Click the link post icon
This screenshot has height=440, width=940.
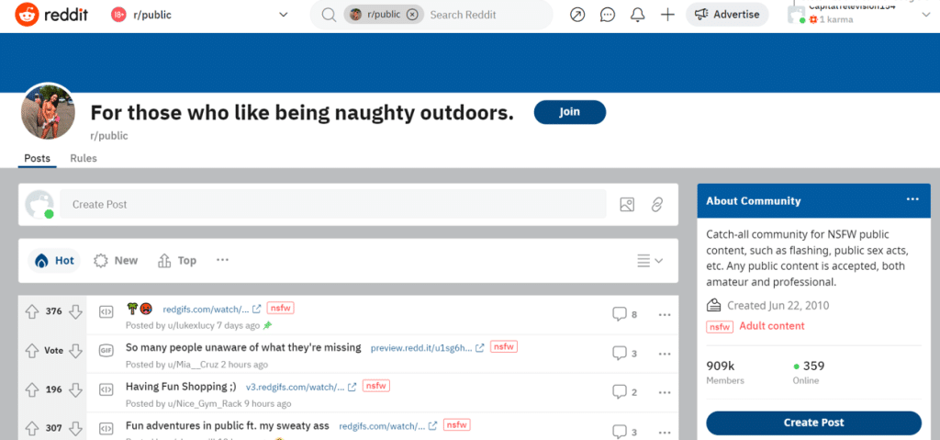point(657,205)
